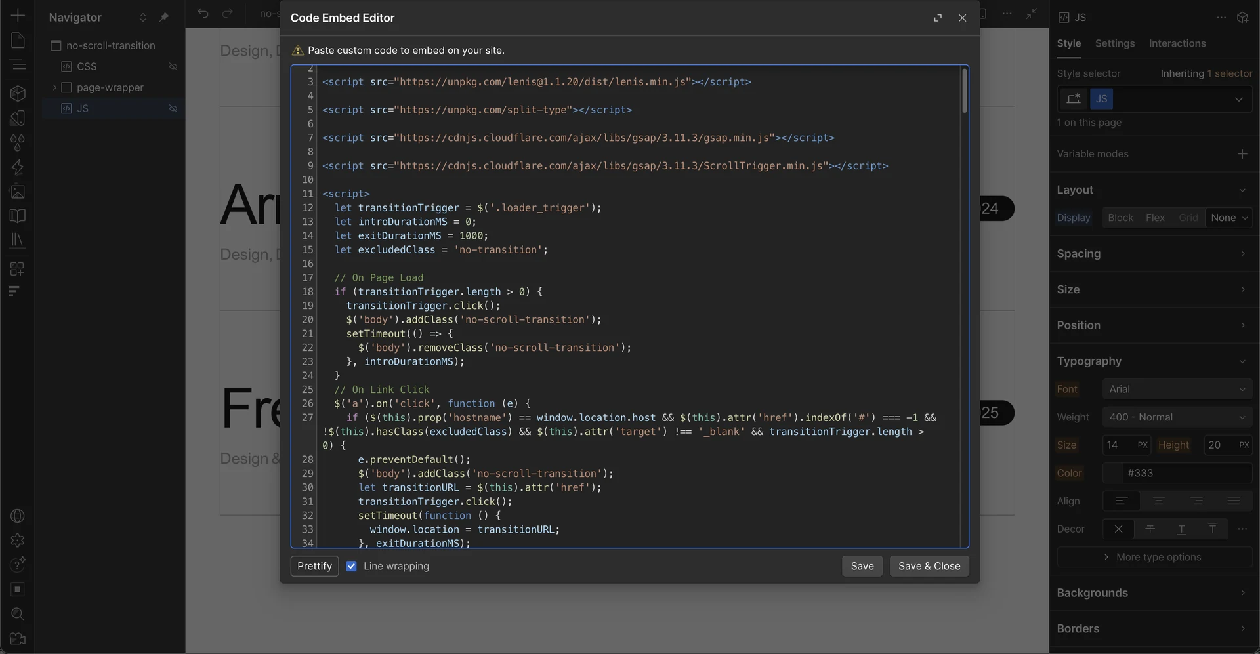1260x654 pixels.
Task: Expand the Code Embed Editor to fullscreen
Action: click(938, 18)
